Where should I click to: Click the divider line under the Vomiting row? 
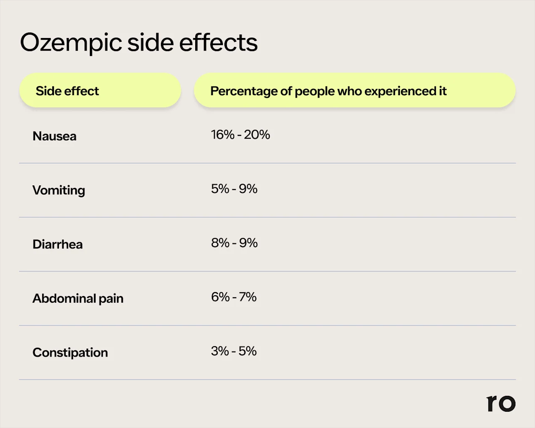point(267,217)
